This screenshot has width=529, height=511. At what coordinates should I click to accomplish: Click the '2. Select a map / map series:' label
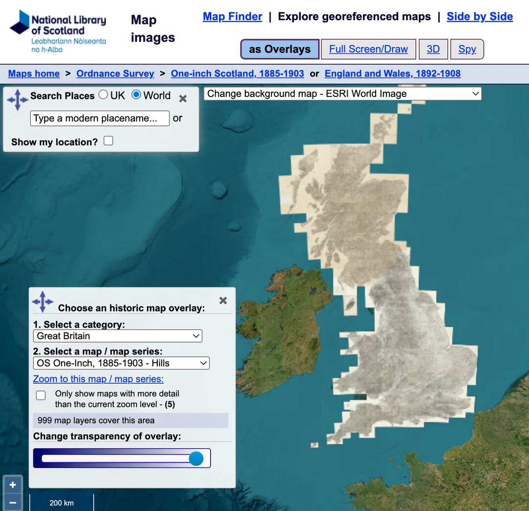pos(98,351)
